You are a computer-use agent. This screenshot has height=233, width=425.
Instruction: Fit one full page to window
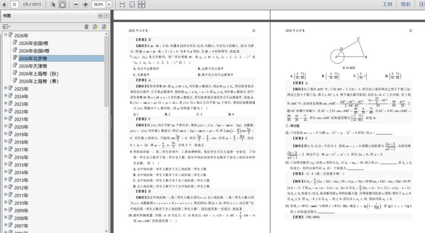132,4
